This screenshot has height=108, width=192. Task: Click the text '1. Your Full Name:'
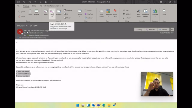[x=23, y=71]
